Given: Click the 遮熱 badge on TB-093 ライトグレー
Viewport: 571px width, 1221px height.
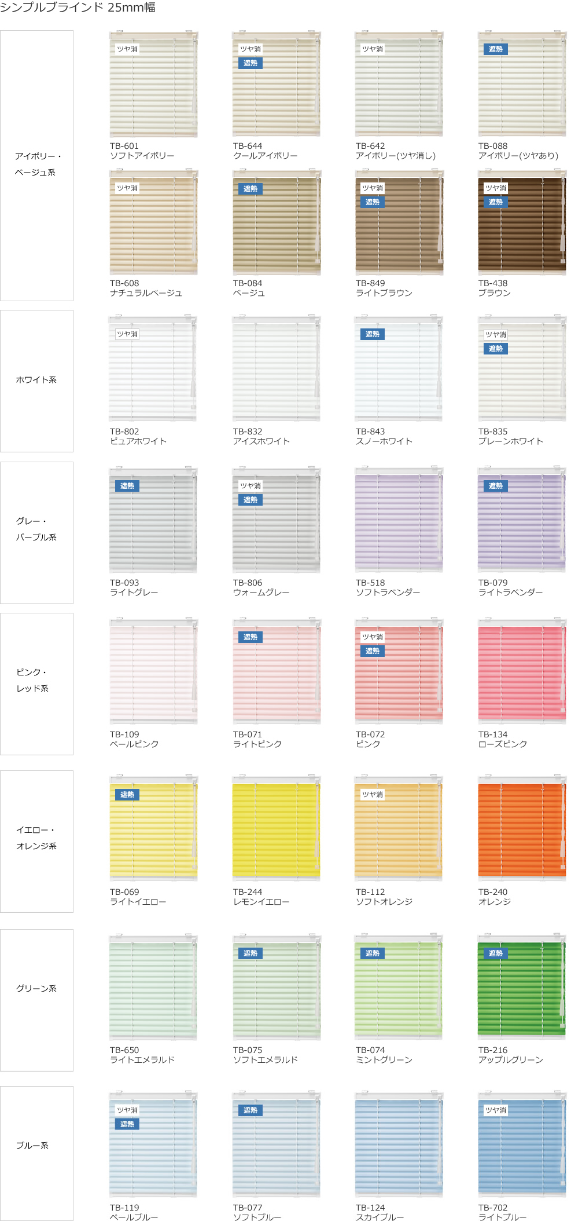Looking at the screenshot, I should coord(127,486).
